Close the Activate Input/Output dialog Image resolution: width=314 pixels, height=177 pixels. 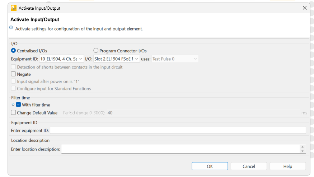(305, 8)
